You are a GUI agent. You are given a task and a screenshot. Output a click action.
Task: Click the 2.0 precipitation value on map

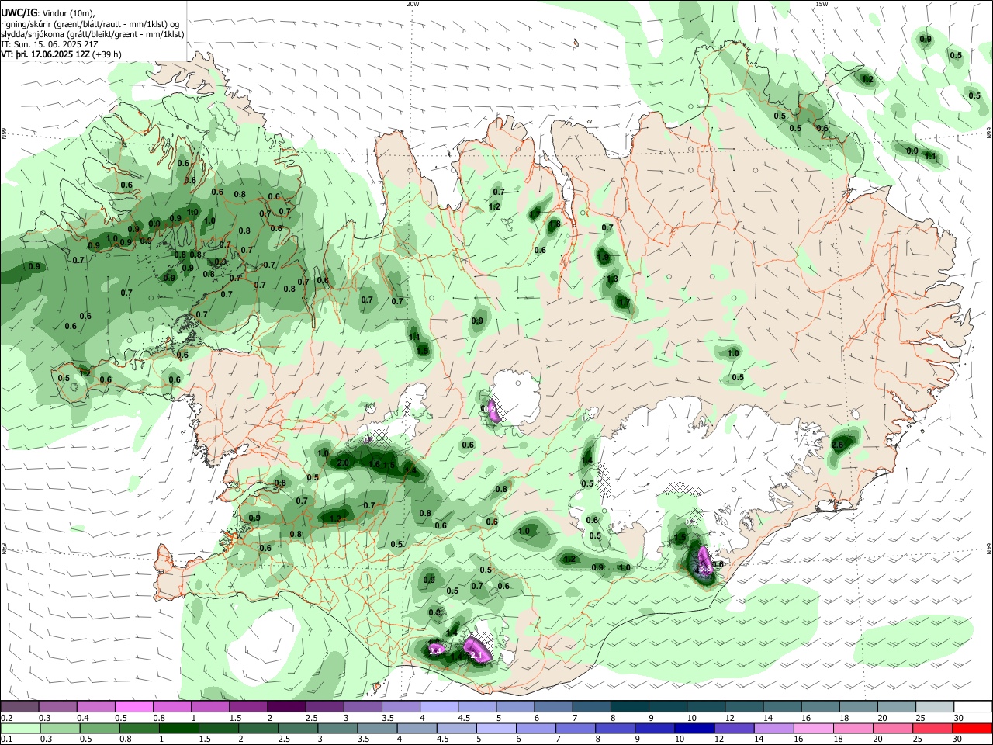(344, 463)
